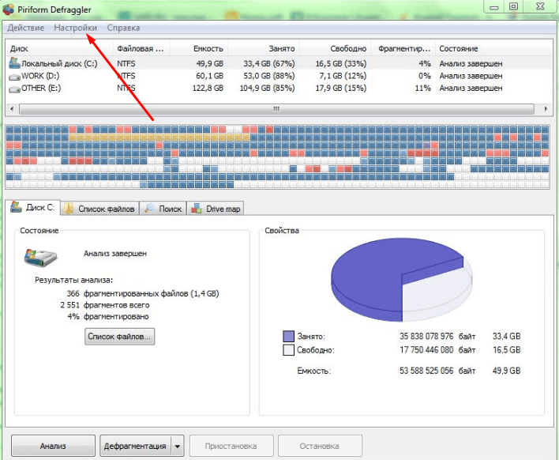Click the OTHER (E:) drive name
The image size is (559, 460).
point(41,89)
